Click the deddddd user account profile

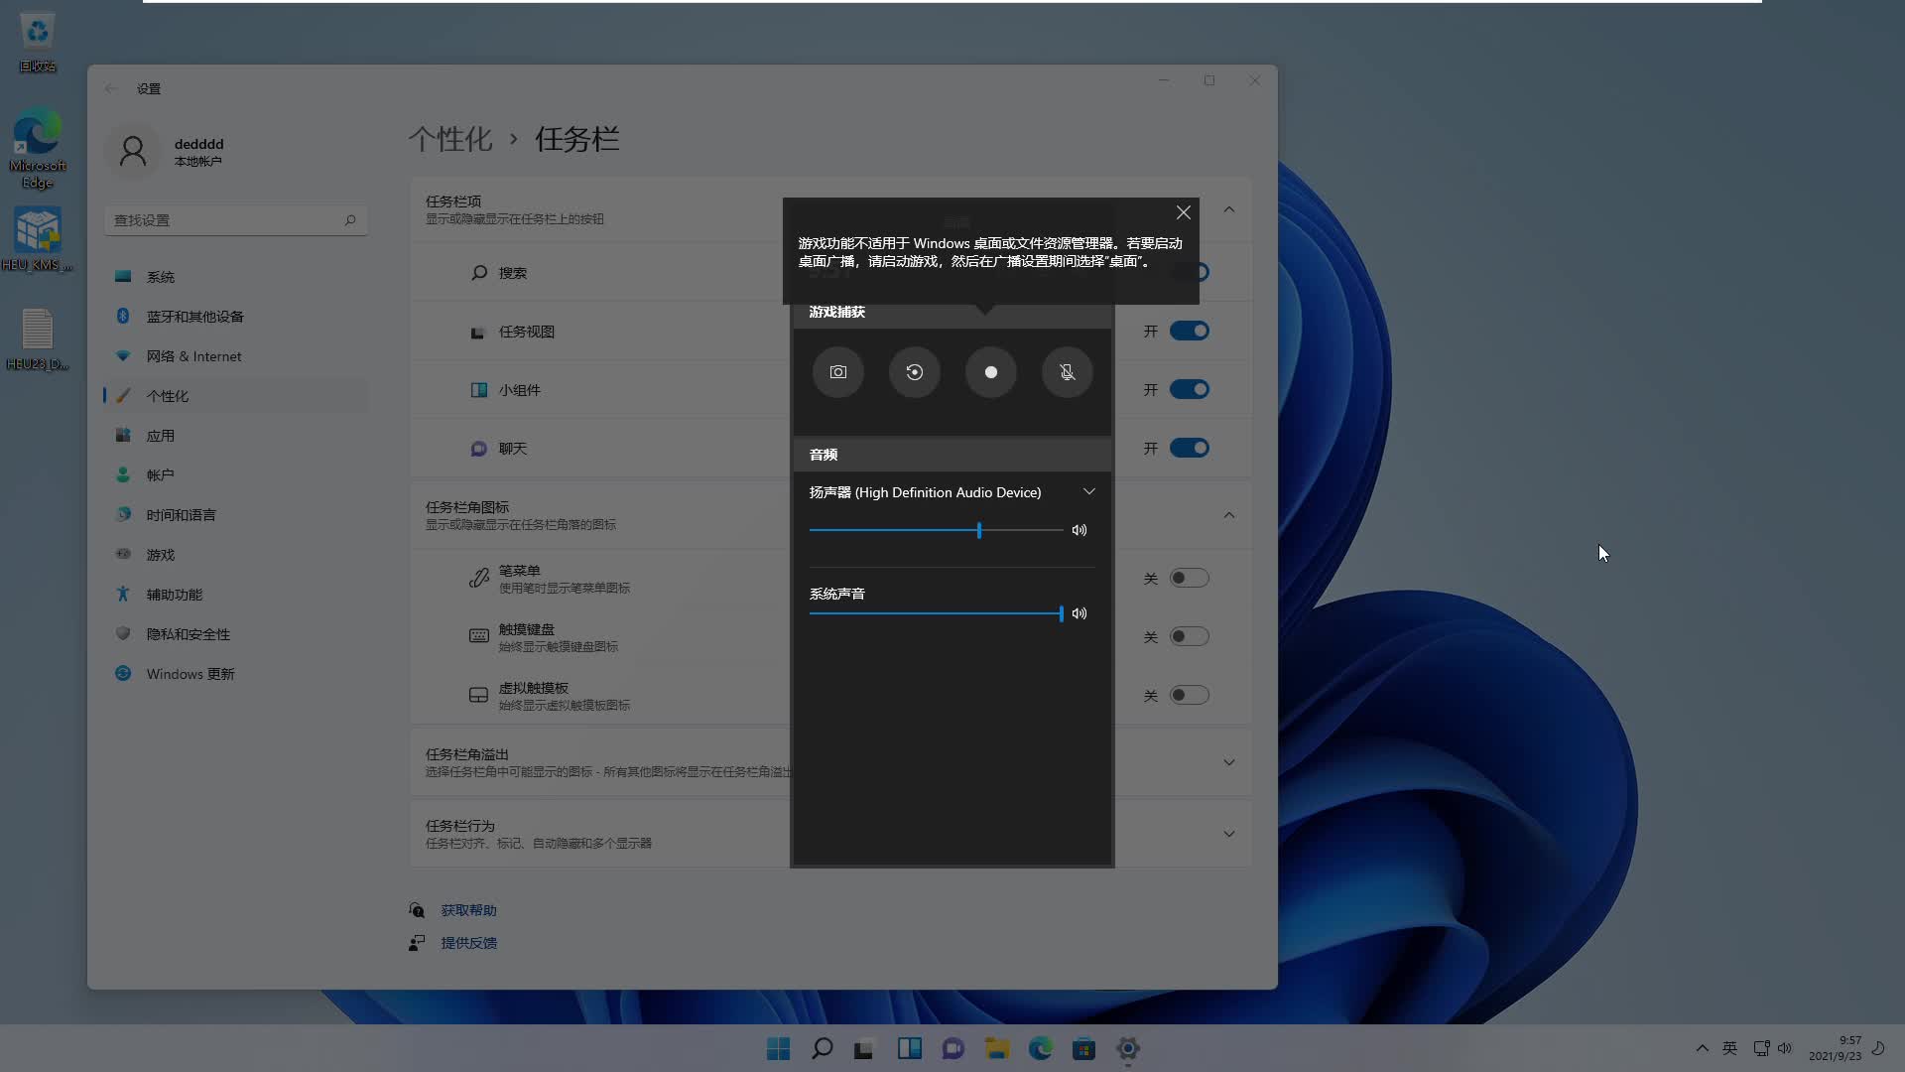pyautogui.click(x=169, y=152)
